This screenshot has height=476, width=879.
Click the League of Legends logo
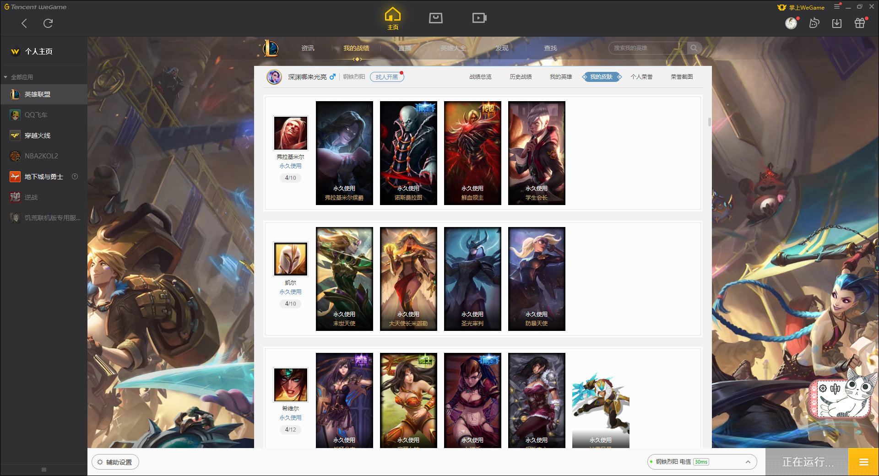270,48
